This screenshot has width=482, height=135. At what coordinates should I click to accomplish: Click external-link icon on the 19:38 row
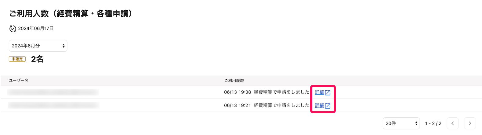click(328, 92)
